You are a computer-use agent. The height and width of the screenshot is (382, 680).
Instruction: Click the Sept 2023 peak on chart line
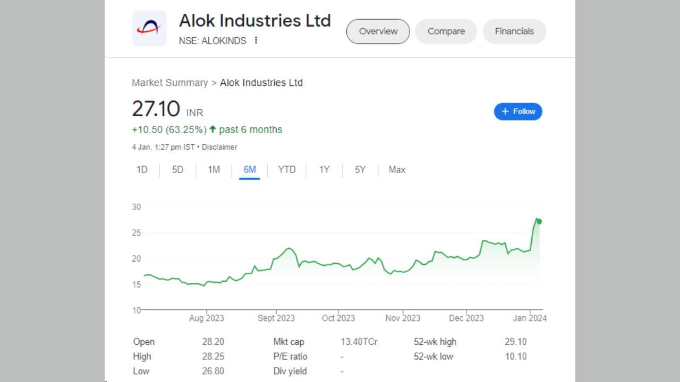click(x=289, y=248)
